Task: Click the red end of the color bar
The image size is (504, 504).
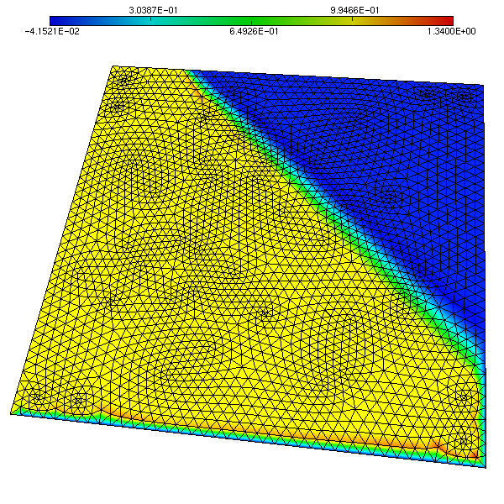Action: [445, 21]
